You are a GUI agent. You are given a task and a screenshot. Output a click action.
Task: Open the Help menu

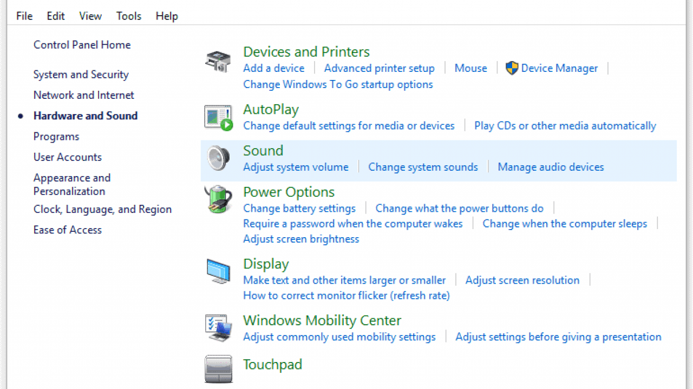click(x=167, y=16)
